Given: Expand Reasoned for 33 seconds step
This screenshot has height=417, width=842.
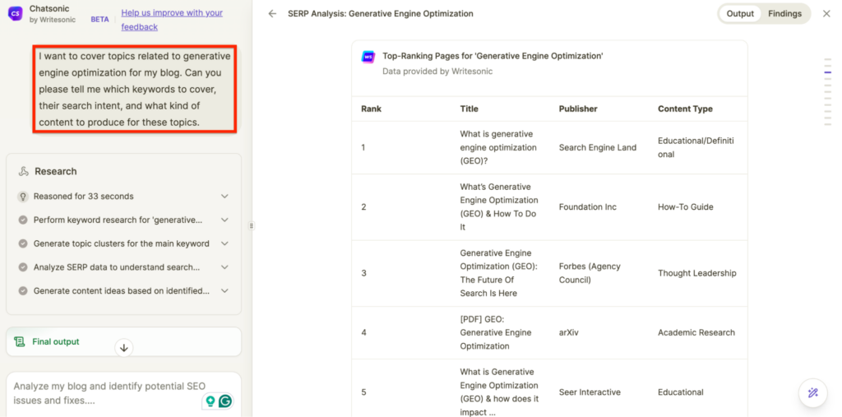Looking at the screenshot, I should click(x=224, y=196).
